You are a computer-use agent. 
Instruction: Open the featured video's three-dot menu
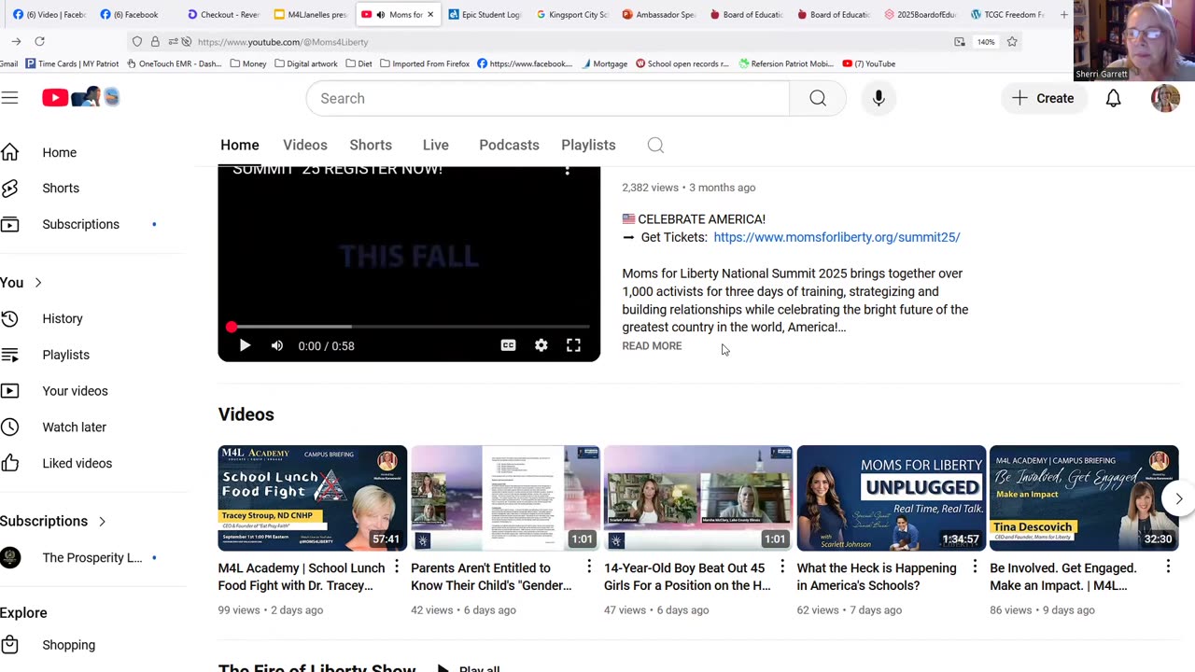pyautogui.click(x=567, y=170)
